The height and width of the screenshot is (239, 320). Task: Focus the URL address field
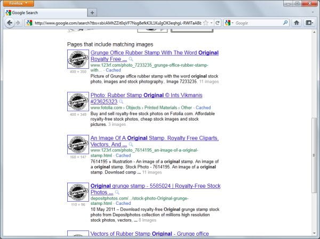coord(118,23)
